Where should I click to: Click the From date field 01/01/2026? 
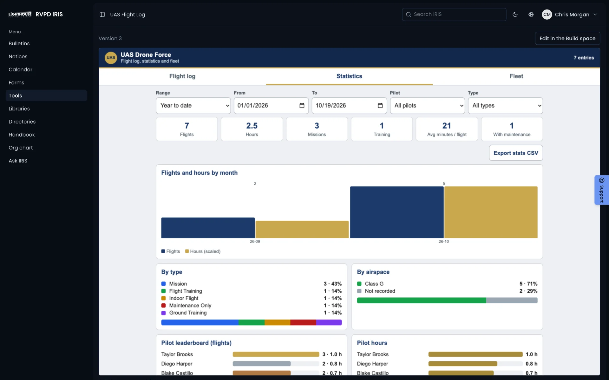271,105
